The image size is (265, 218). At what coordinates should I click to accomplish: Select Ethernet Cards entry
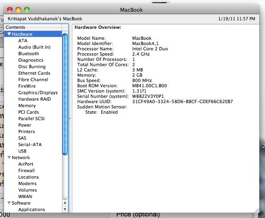tap(34, 73)
